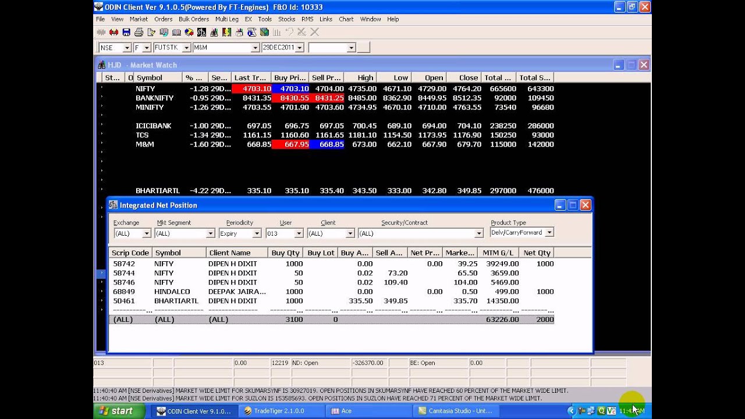Image resolution: width=745 pixels, height=419 pixels.
Task: Select the MINIFTY row in Market Watch
Action: 326,107
